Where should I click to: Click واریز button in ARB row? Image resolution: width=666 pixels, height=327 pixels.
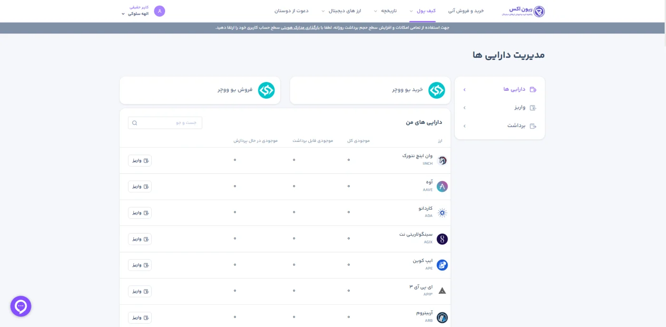click(x=140, y=318)
